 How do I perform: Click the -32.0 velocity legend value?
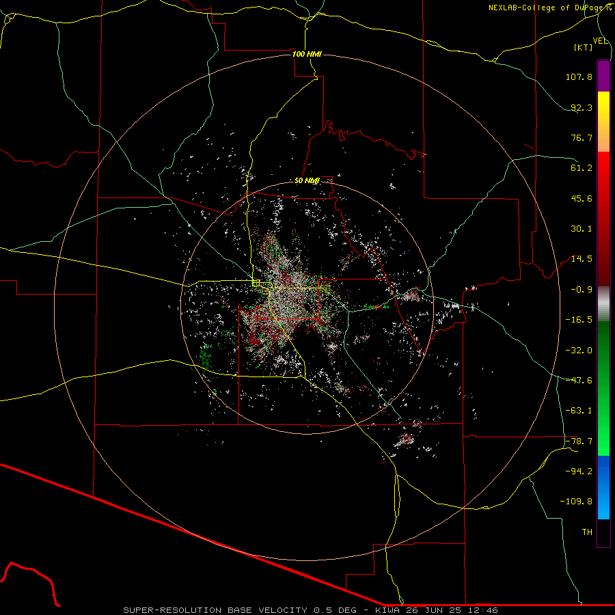(x=579, y=351)
